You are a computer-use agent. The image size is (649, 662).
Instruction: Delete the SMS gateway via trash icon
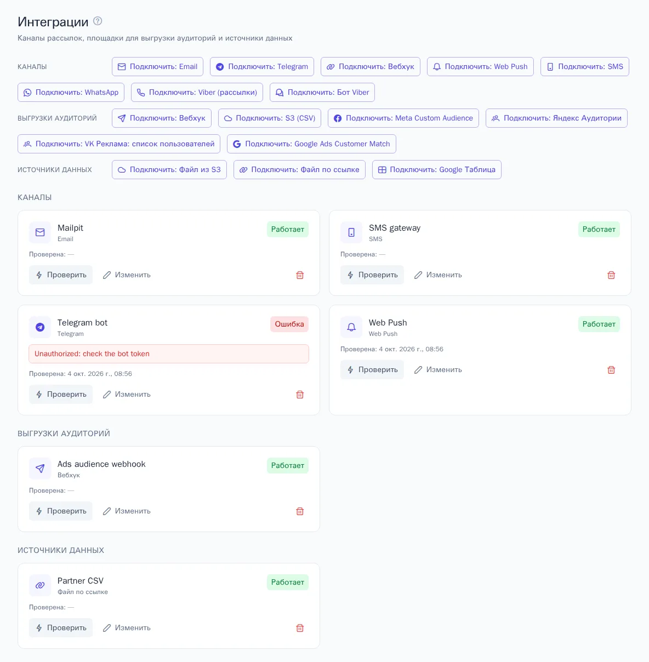(x=611, y=275)
